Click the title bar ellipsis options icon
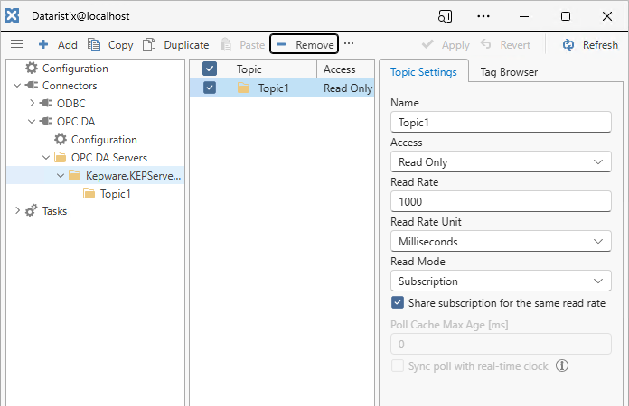Viewport: 629px width, 406px height. pos(483,16)
